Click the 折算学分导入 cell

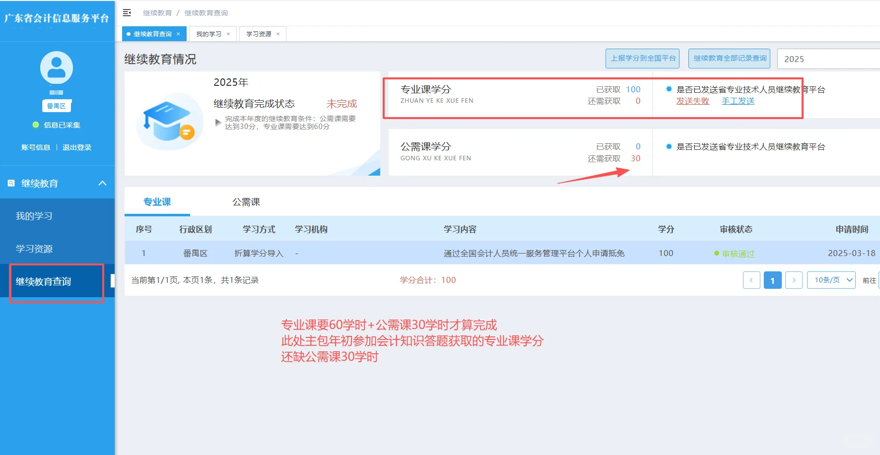(259, 253)
